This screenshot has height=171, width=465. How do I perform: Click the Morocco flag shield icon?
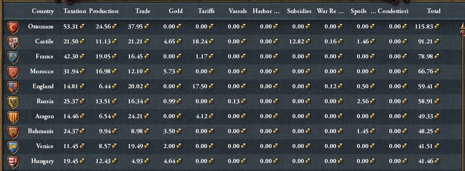(x=14, y=72)
